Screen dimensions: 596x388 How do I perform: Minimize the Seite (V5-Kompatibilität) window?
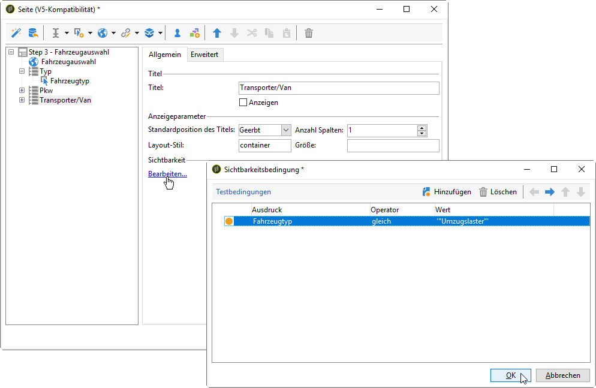(x=380, y=9)
